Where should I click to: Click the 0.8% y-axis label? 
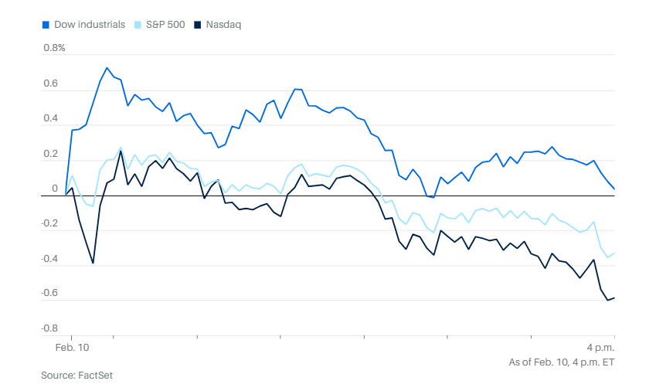click(x=54, y=48)
